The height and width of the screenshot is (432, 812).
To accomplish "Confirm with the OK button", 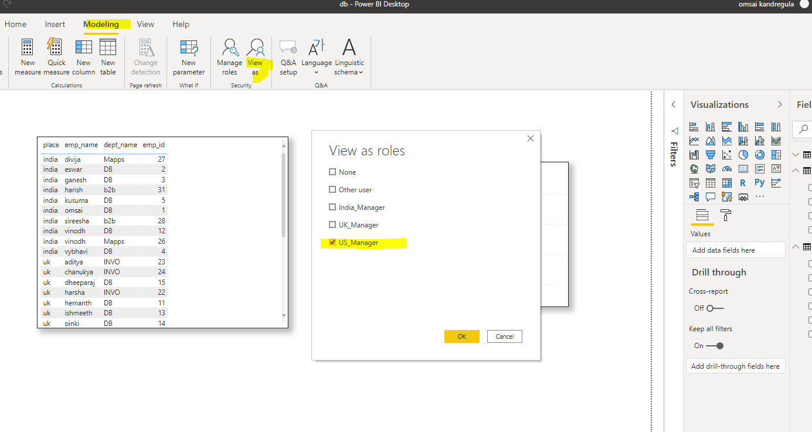I will [x=462, y=336].
